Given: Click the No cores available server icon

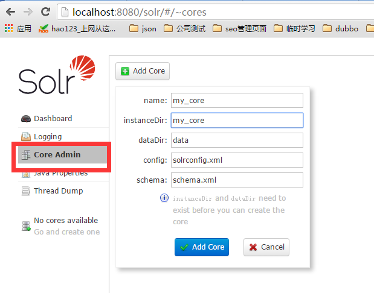Looking at the screenshot, I should point(26,226).
